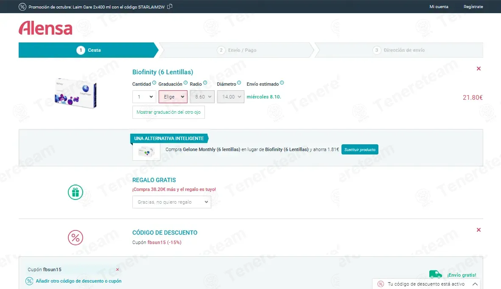This screenshot has width=501, height=289.
Task: Remove the Código de descuento section
Action: point(479,230)
